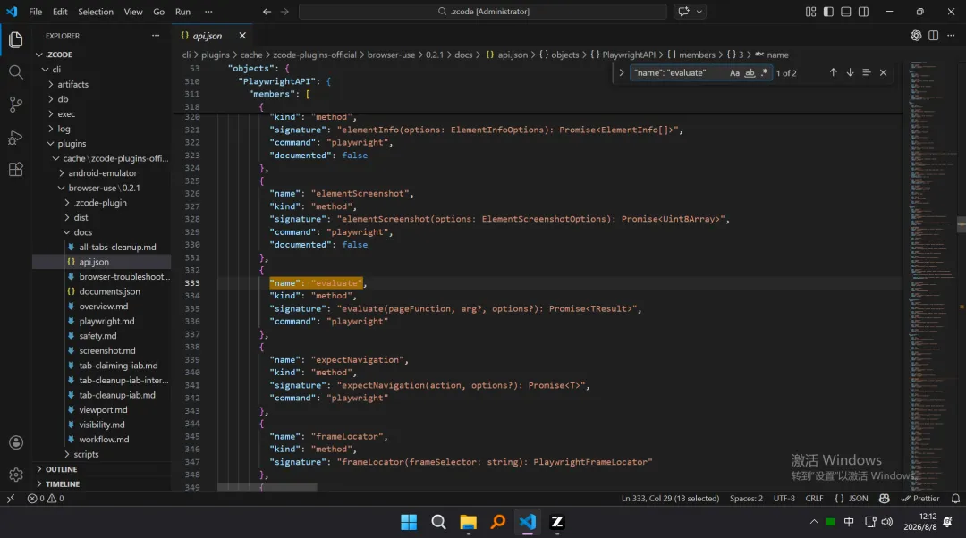Viewport: 966px width, 538px height.
Task: Open Windows Start menu on taskbar
Action: (x=409, y=523)
